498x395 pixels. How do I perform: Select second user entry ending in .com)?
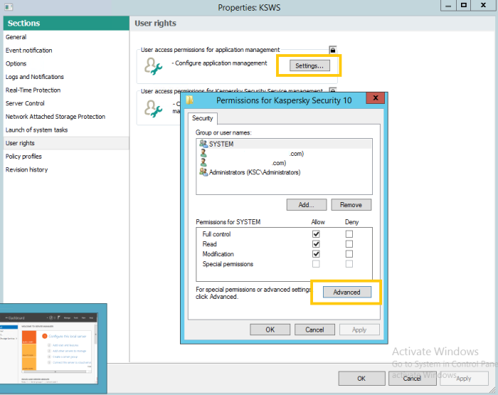285,163
